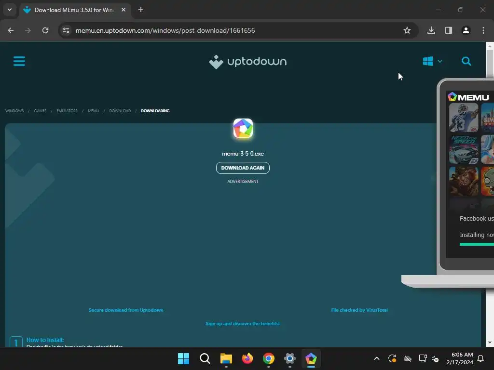This screenshot has height=370, width=494.
Task: Open Chrome profile menu
Action: pyautogui.click(x=466, y=30)
